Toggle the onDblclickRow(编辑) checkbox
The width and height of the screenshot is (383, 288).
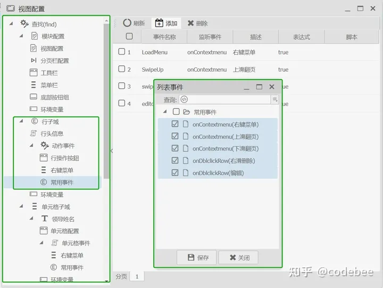(x=175, y=173)
